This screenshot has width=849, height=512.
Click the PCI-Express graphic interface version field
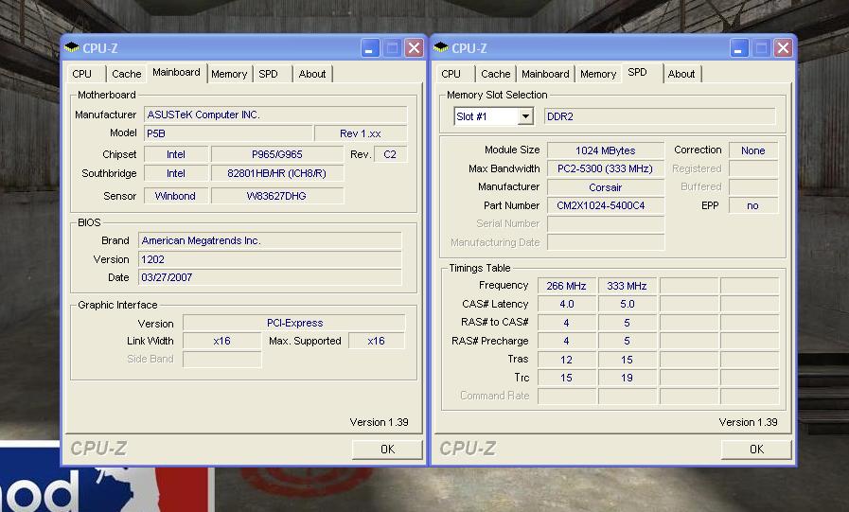tap(294, 323)
